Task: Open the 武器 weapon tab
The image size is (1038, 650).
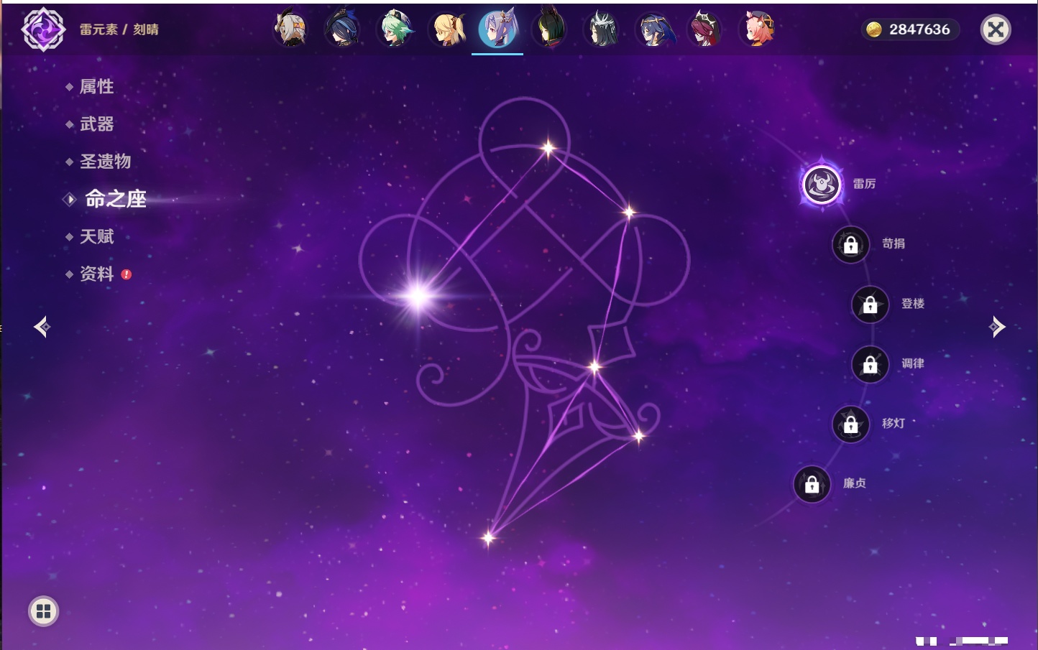Action: click(96, 124)
